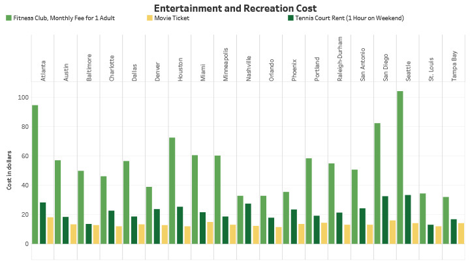Click the Raleigh-Durham column header
Screen dimensions: 470x263
pos(339,59)
